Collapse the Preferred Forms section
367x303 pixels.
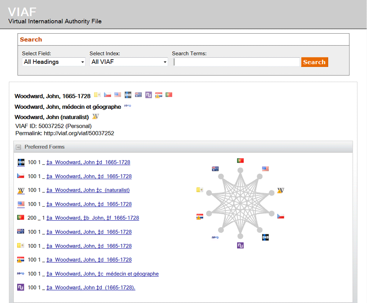point(18,147)
